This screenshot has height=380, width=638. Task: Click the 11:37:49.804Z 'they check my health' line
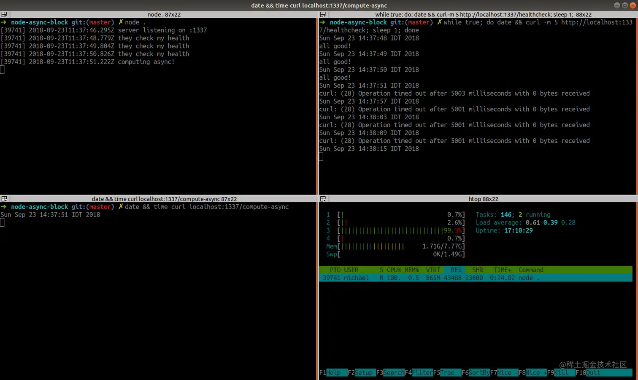95,46
